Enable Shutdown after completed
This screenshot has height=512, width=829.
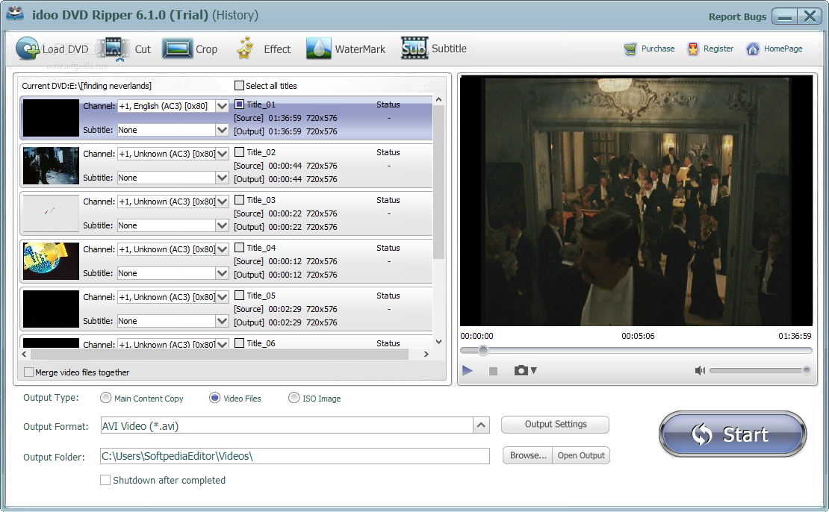click(x=105, y=480)
